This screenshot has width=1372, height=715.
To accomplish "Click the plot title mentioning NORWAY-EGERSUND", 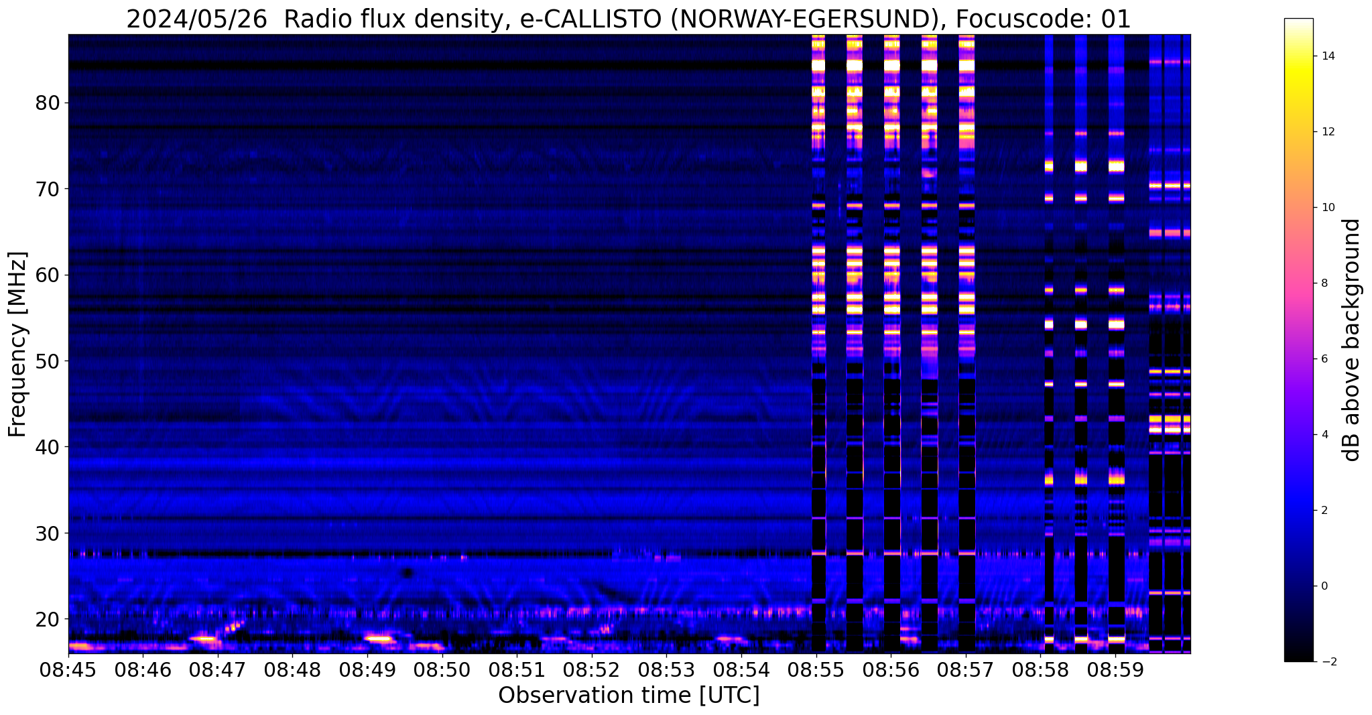I will 629,19.
